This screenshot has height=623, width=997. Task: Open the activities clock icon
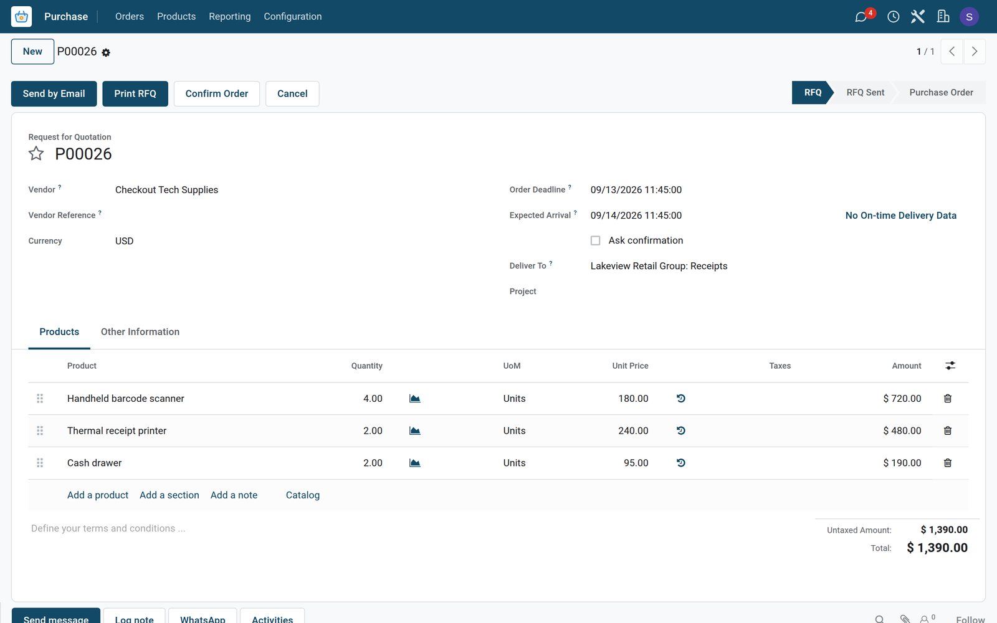[894, 17]
